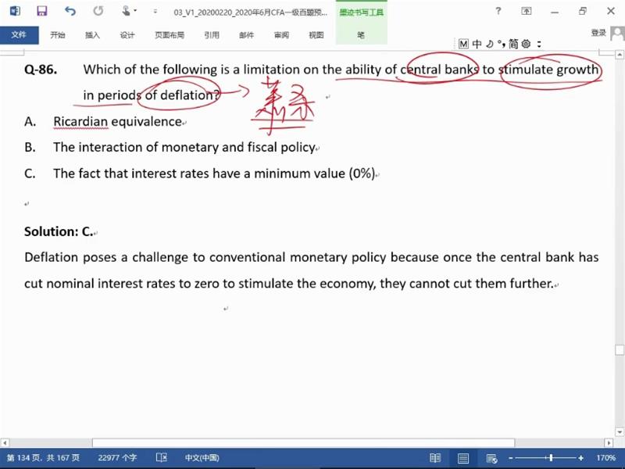Switch to the 页面布局 (Page Layout) tab

coord(170,35)
